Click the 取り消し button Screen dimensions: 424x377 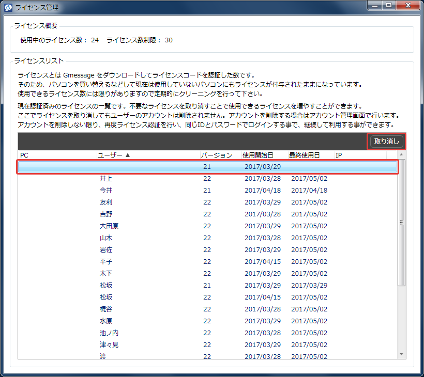(386, 141)
